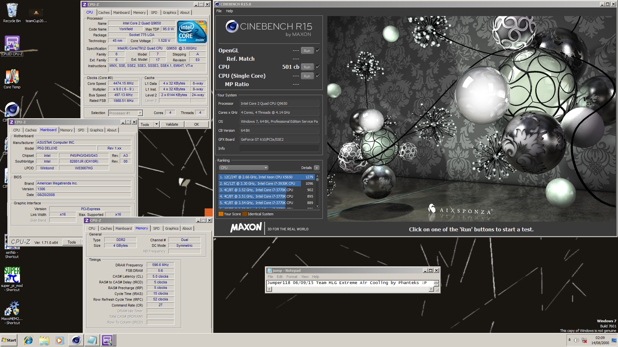The width and height of the screenshot is (618, 347).
Task: Switch to Cinebench taskbar button
Action: [76, 340]
